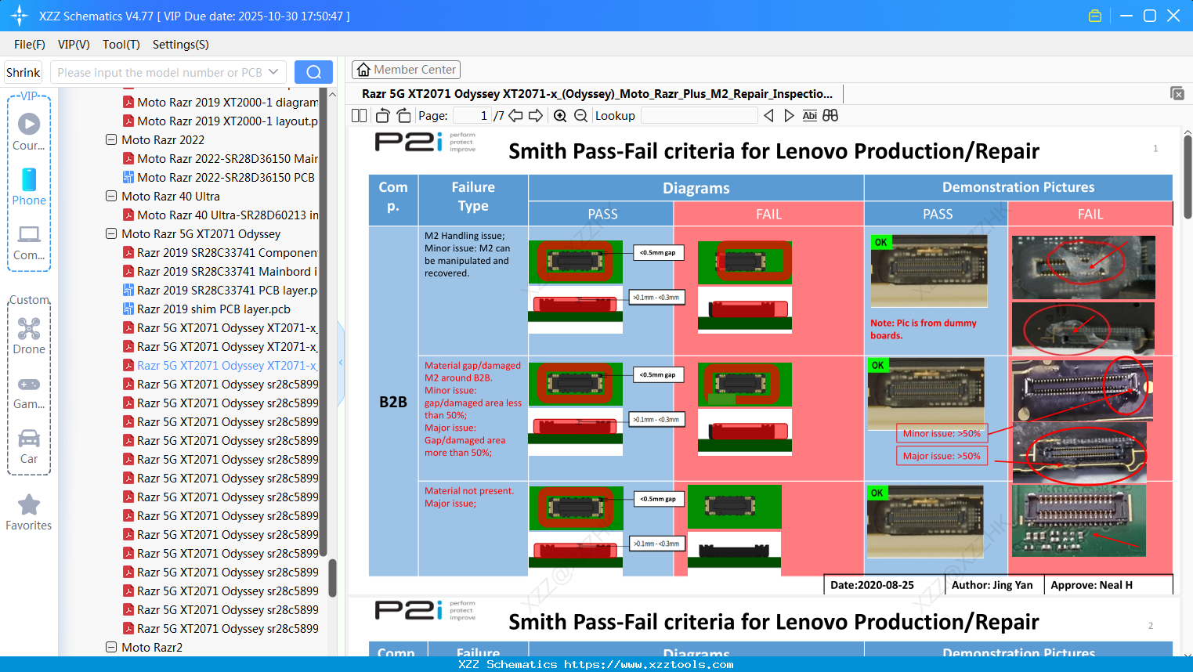
Task: Open the Tool(T) menu
Action: pyautogui.click(x=121, y=45)
